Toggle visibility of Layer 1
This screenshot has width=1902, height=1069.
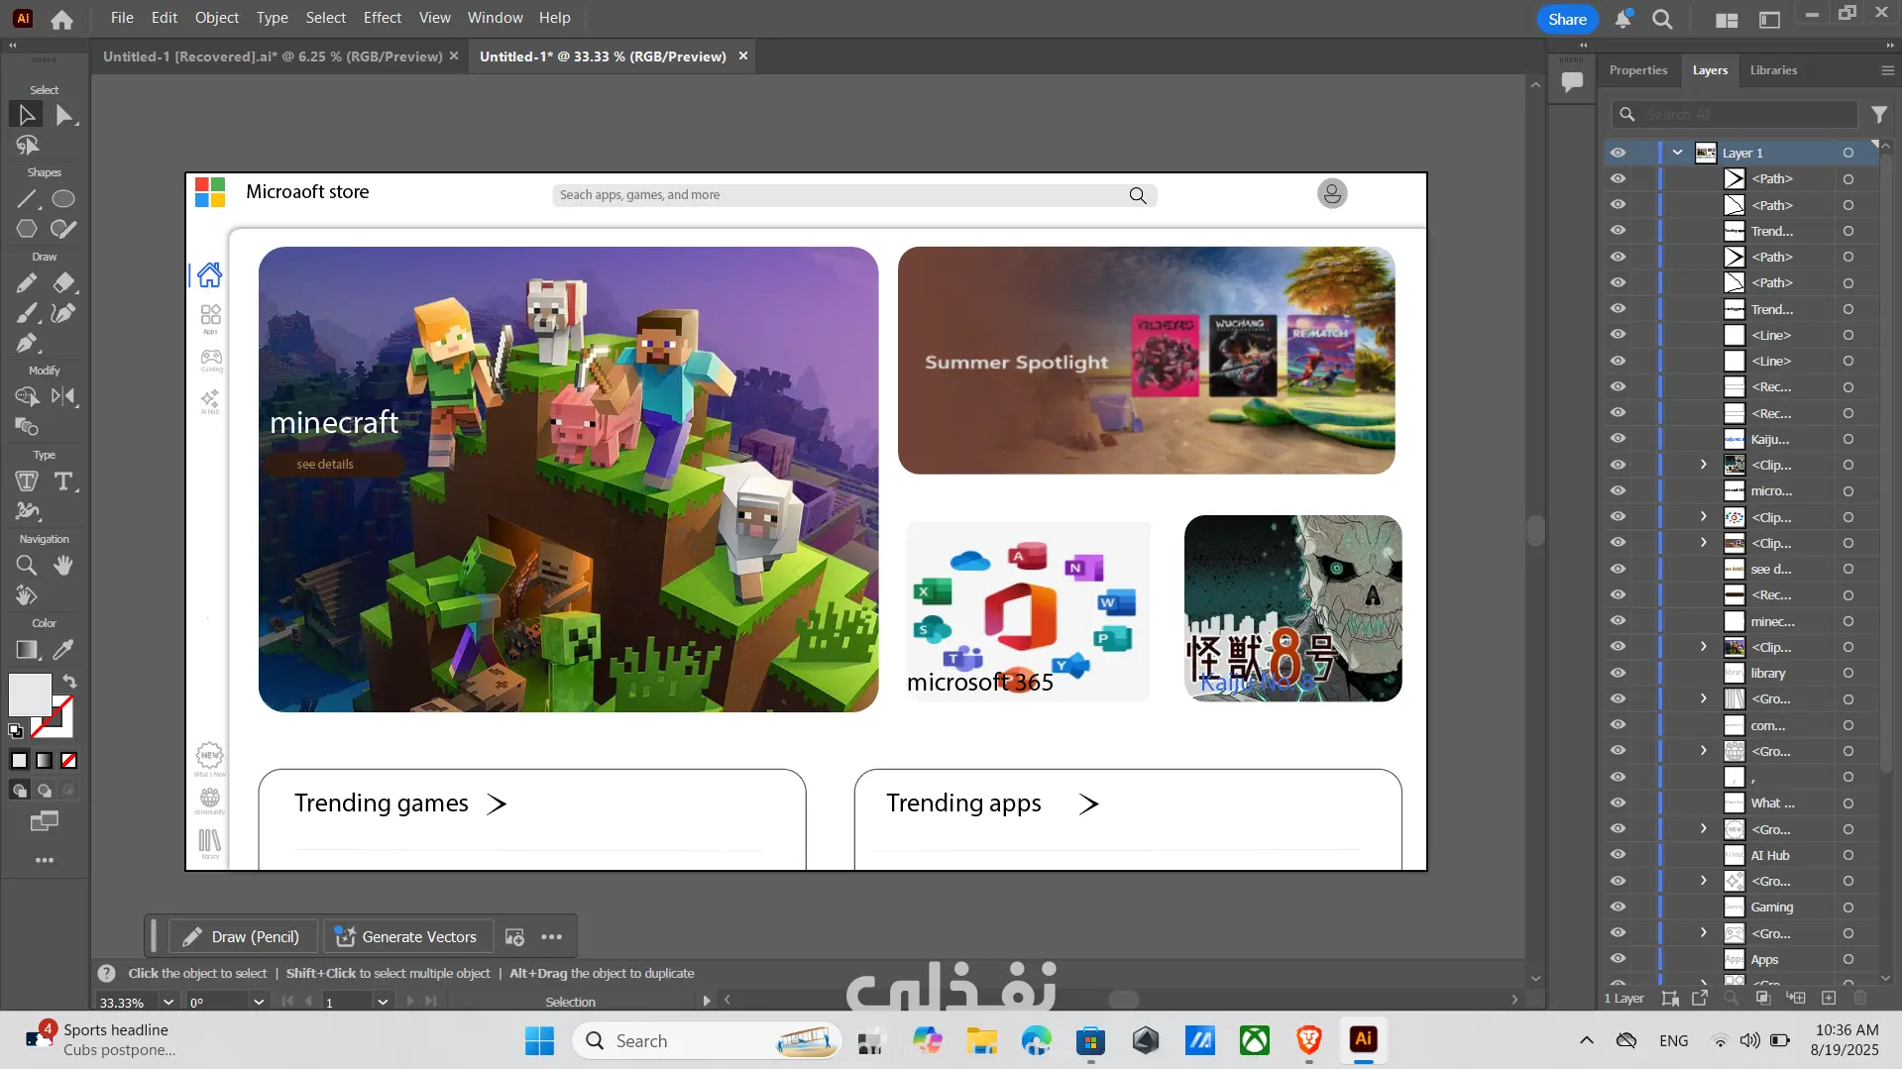coord(1618,153)
